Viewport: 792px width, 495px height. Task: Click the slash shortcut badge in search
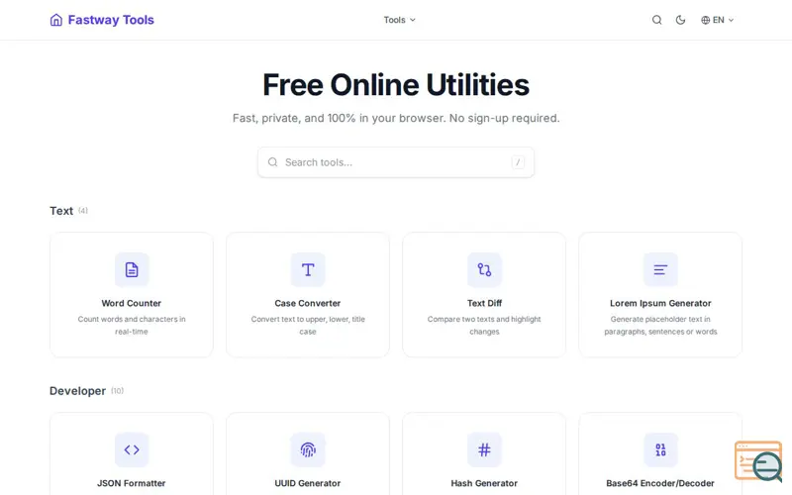pyautogui.click(x=518, y=162)
